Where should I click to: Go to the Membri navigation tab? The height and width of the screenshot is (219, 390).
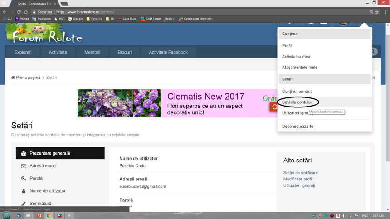click(92, 52)
